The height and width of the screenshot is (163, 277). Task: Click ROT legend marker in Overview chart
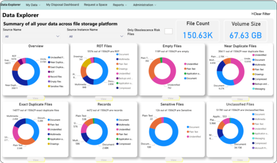pos(49,72)
